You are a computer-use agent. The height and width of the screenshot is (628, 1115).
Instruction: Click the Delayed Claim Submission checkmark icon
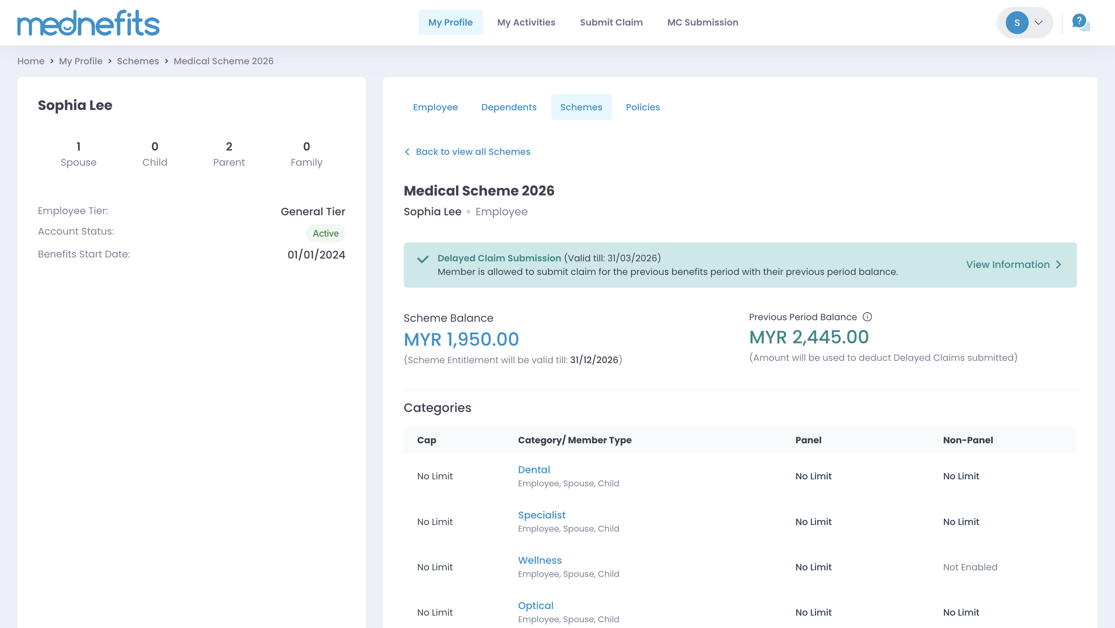click(422, 259)
